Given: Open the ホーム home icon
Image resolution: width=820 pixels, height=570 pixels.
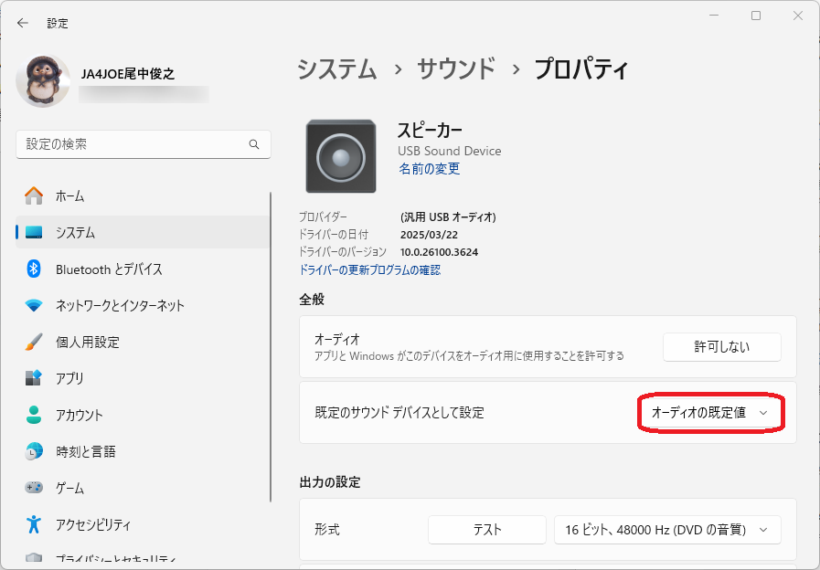Looking at the screenshot, I should coord(34,195).
